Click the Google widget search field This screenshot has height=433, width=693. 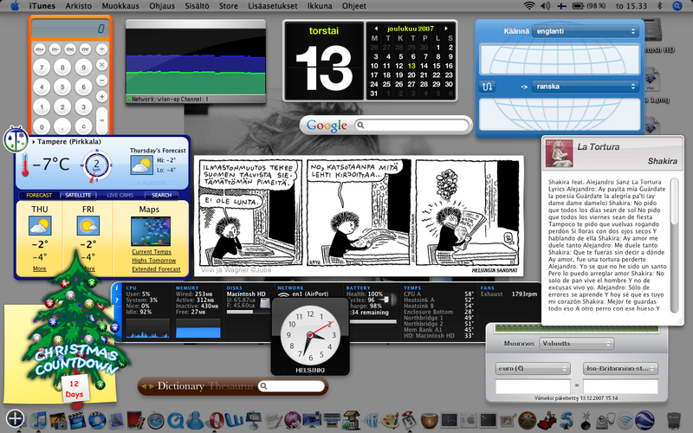click(x=413, y=126)
